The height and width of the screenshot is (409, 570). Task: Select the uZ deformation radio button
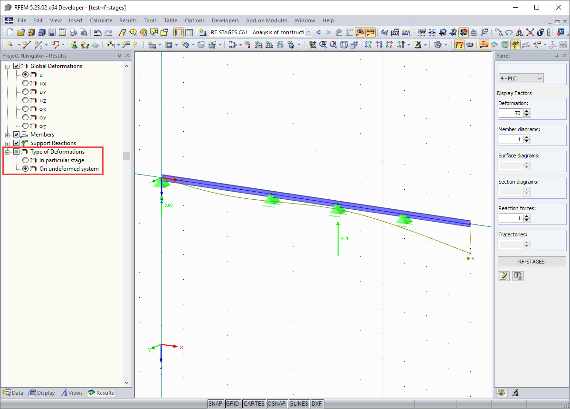coord(25,100)
